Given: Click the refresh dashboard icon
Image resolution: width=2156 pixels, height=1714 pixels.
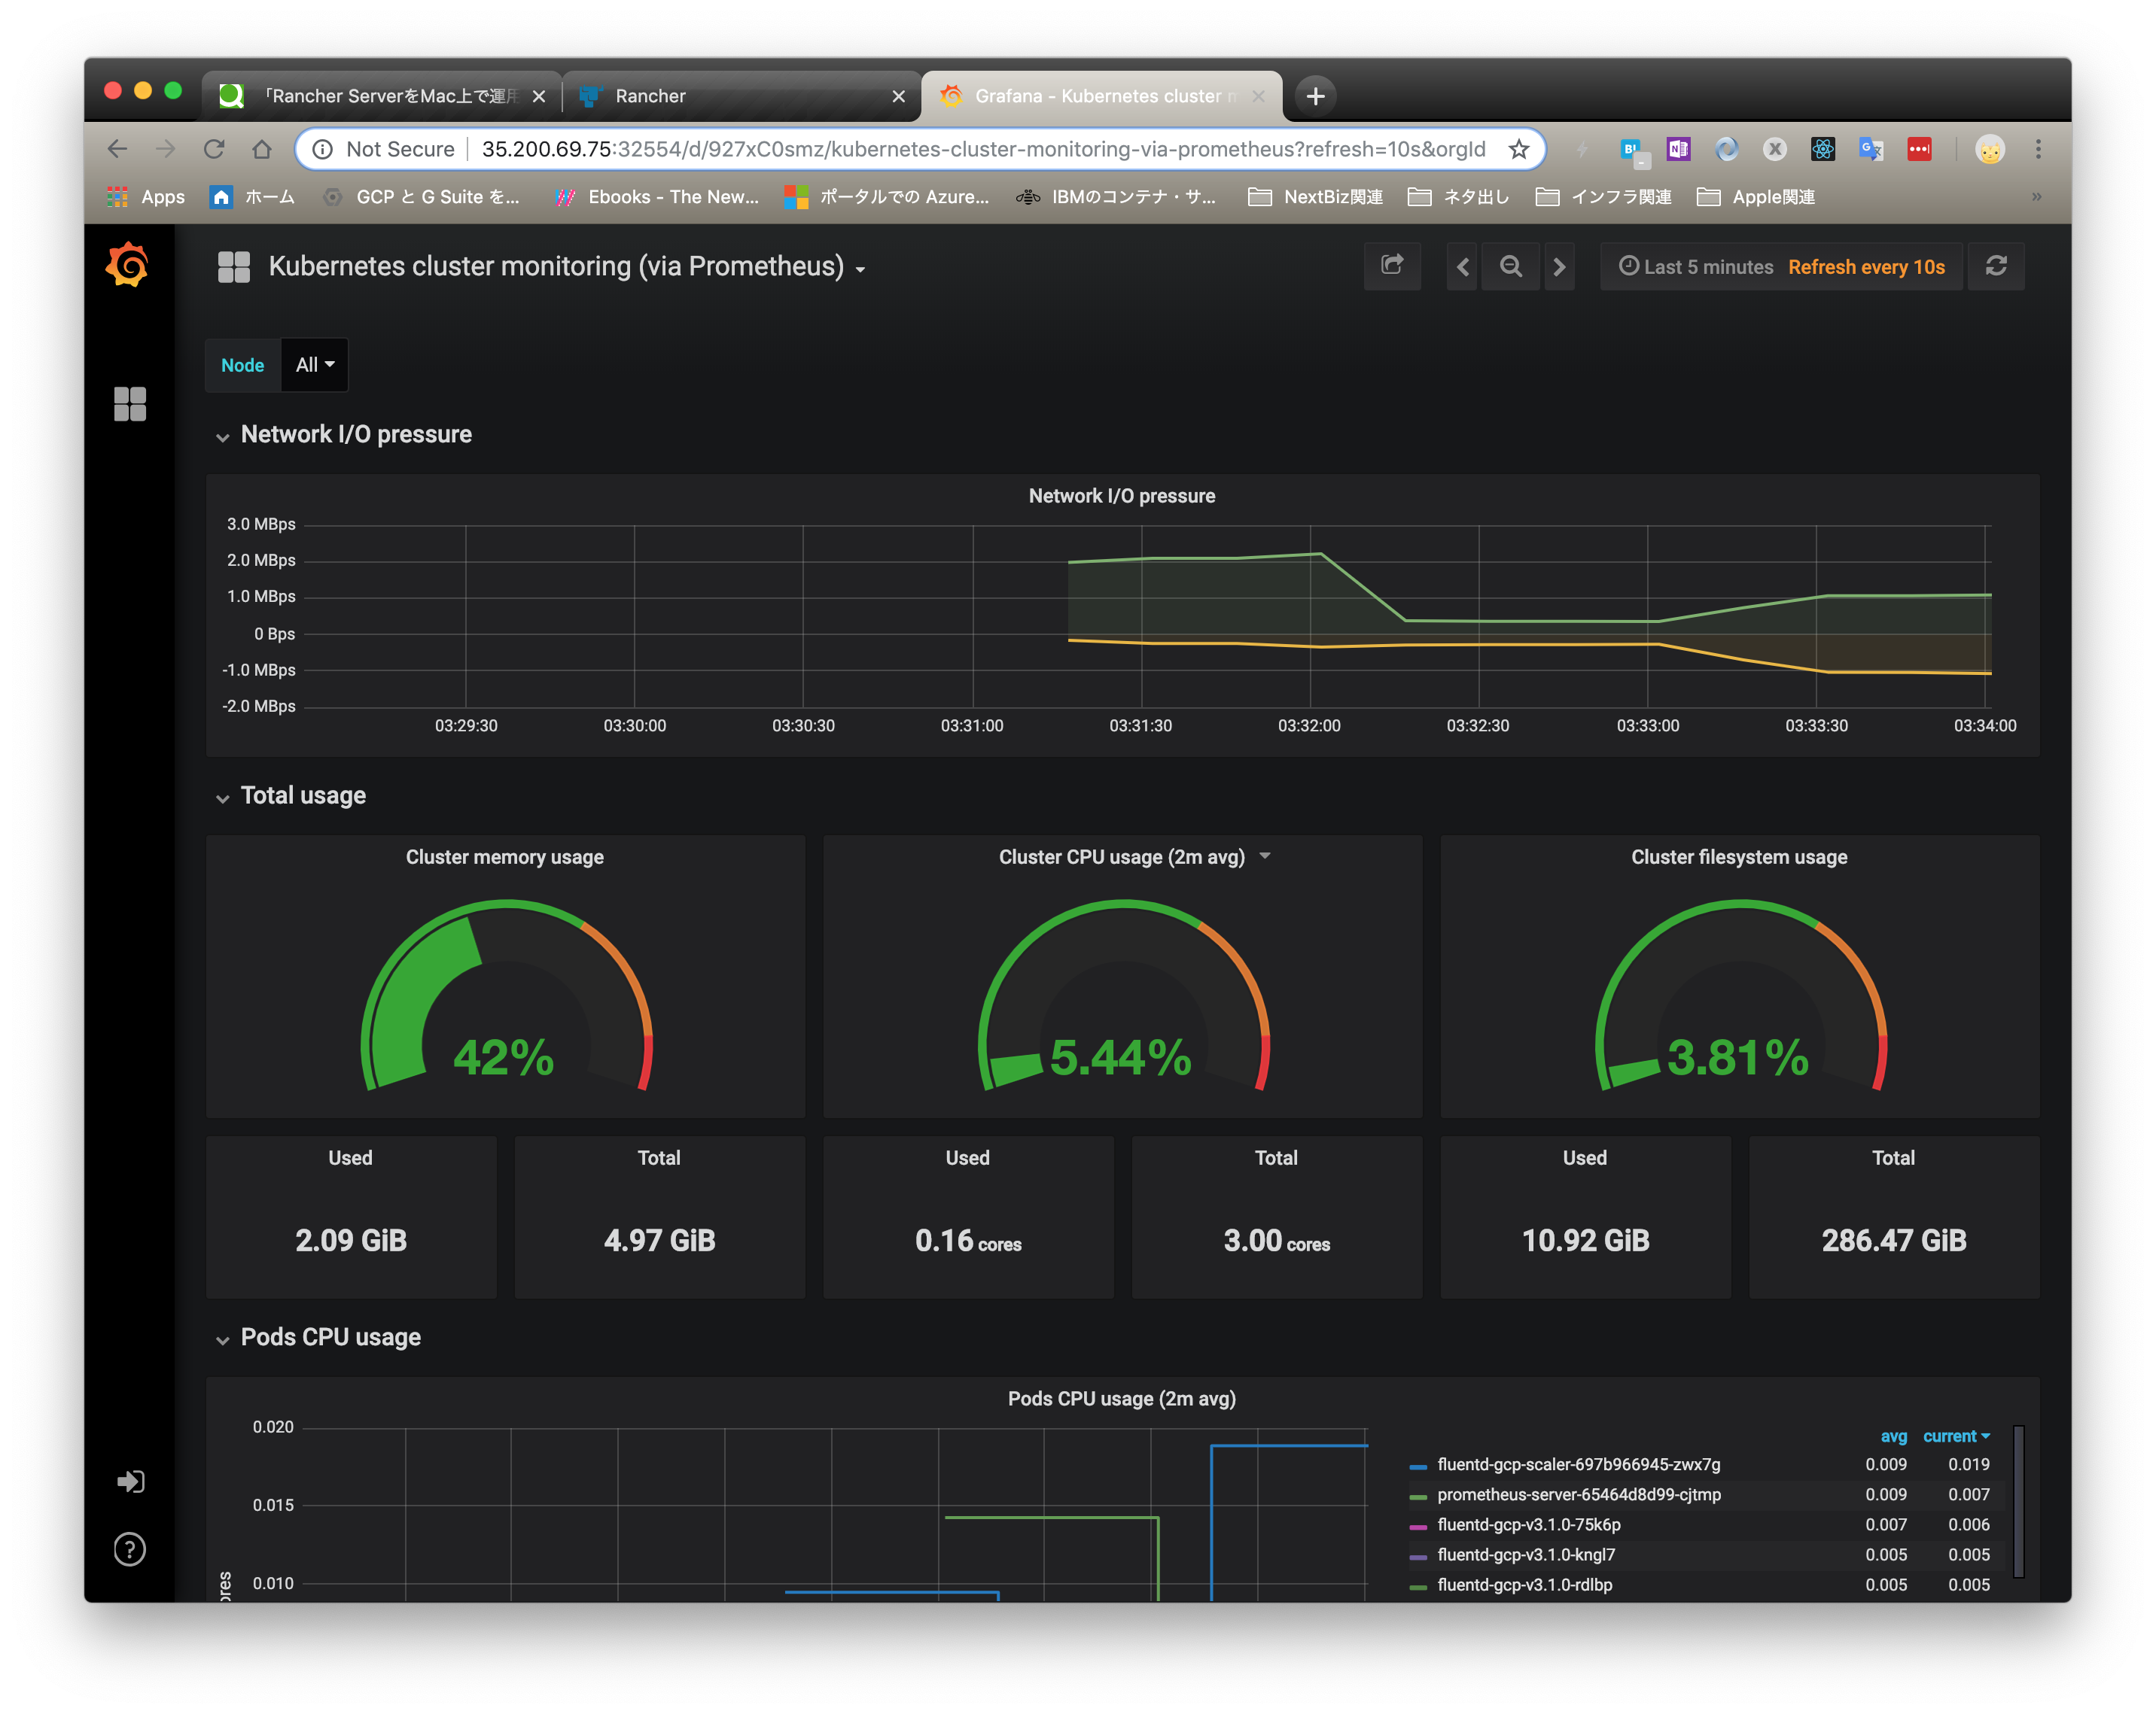Looking at the screenshot, I should 1996,266.
